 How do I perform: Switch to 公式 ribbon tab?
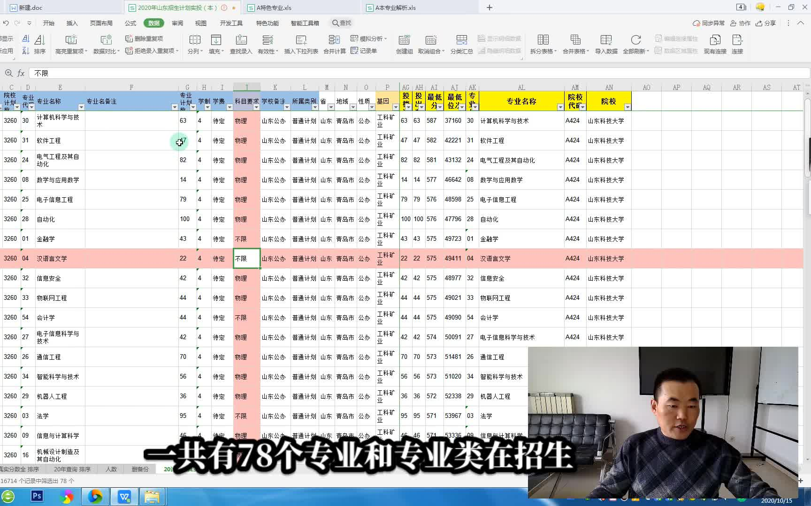point(130,23)
